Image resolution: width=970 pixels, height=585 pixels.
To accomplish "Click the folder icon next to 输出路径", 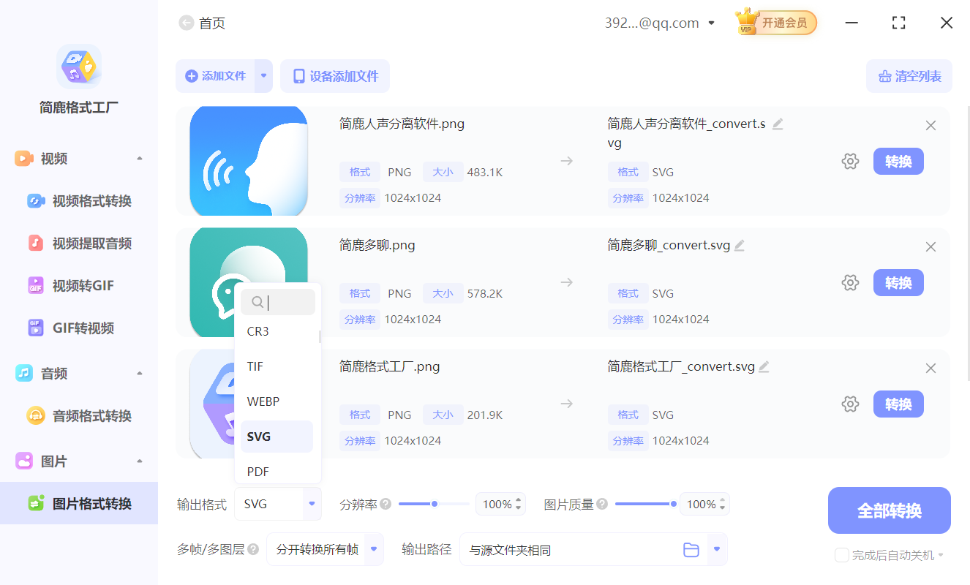I will pyautogui.click(x=691, y=549).
